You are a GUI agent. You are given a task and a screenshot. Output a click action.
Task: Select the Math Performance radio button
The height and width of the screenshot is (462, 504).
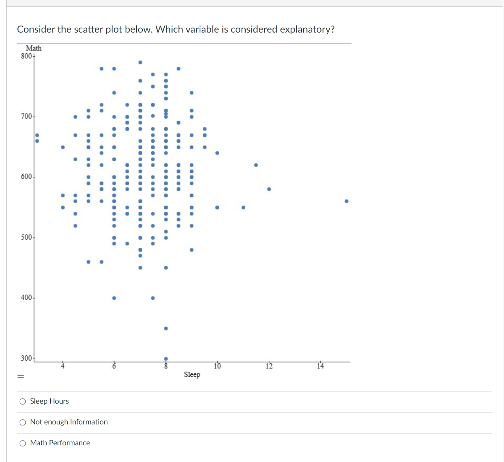pos(23,443)
